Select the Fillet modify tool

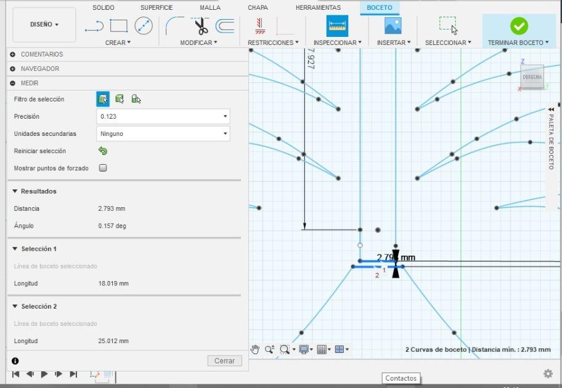coord(174,26)
